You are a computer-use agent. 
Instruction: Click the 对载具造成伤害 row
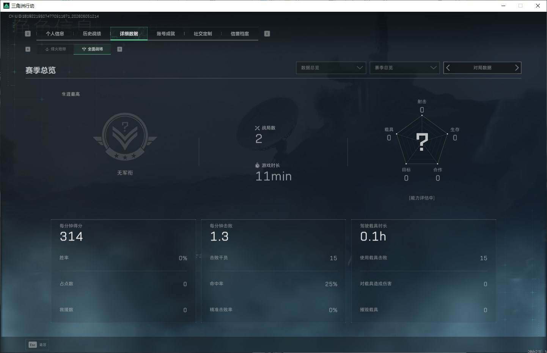tap(424, 284)
